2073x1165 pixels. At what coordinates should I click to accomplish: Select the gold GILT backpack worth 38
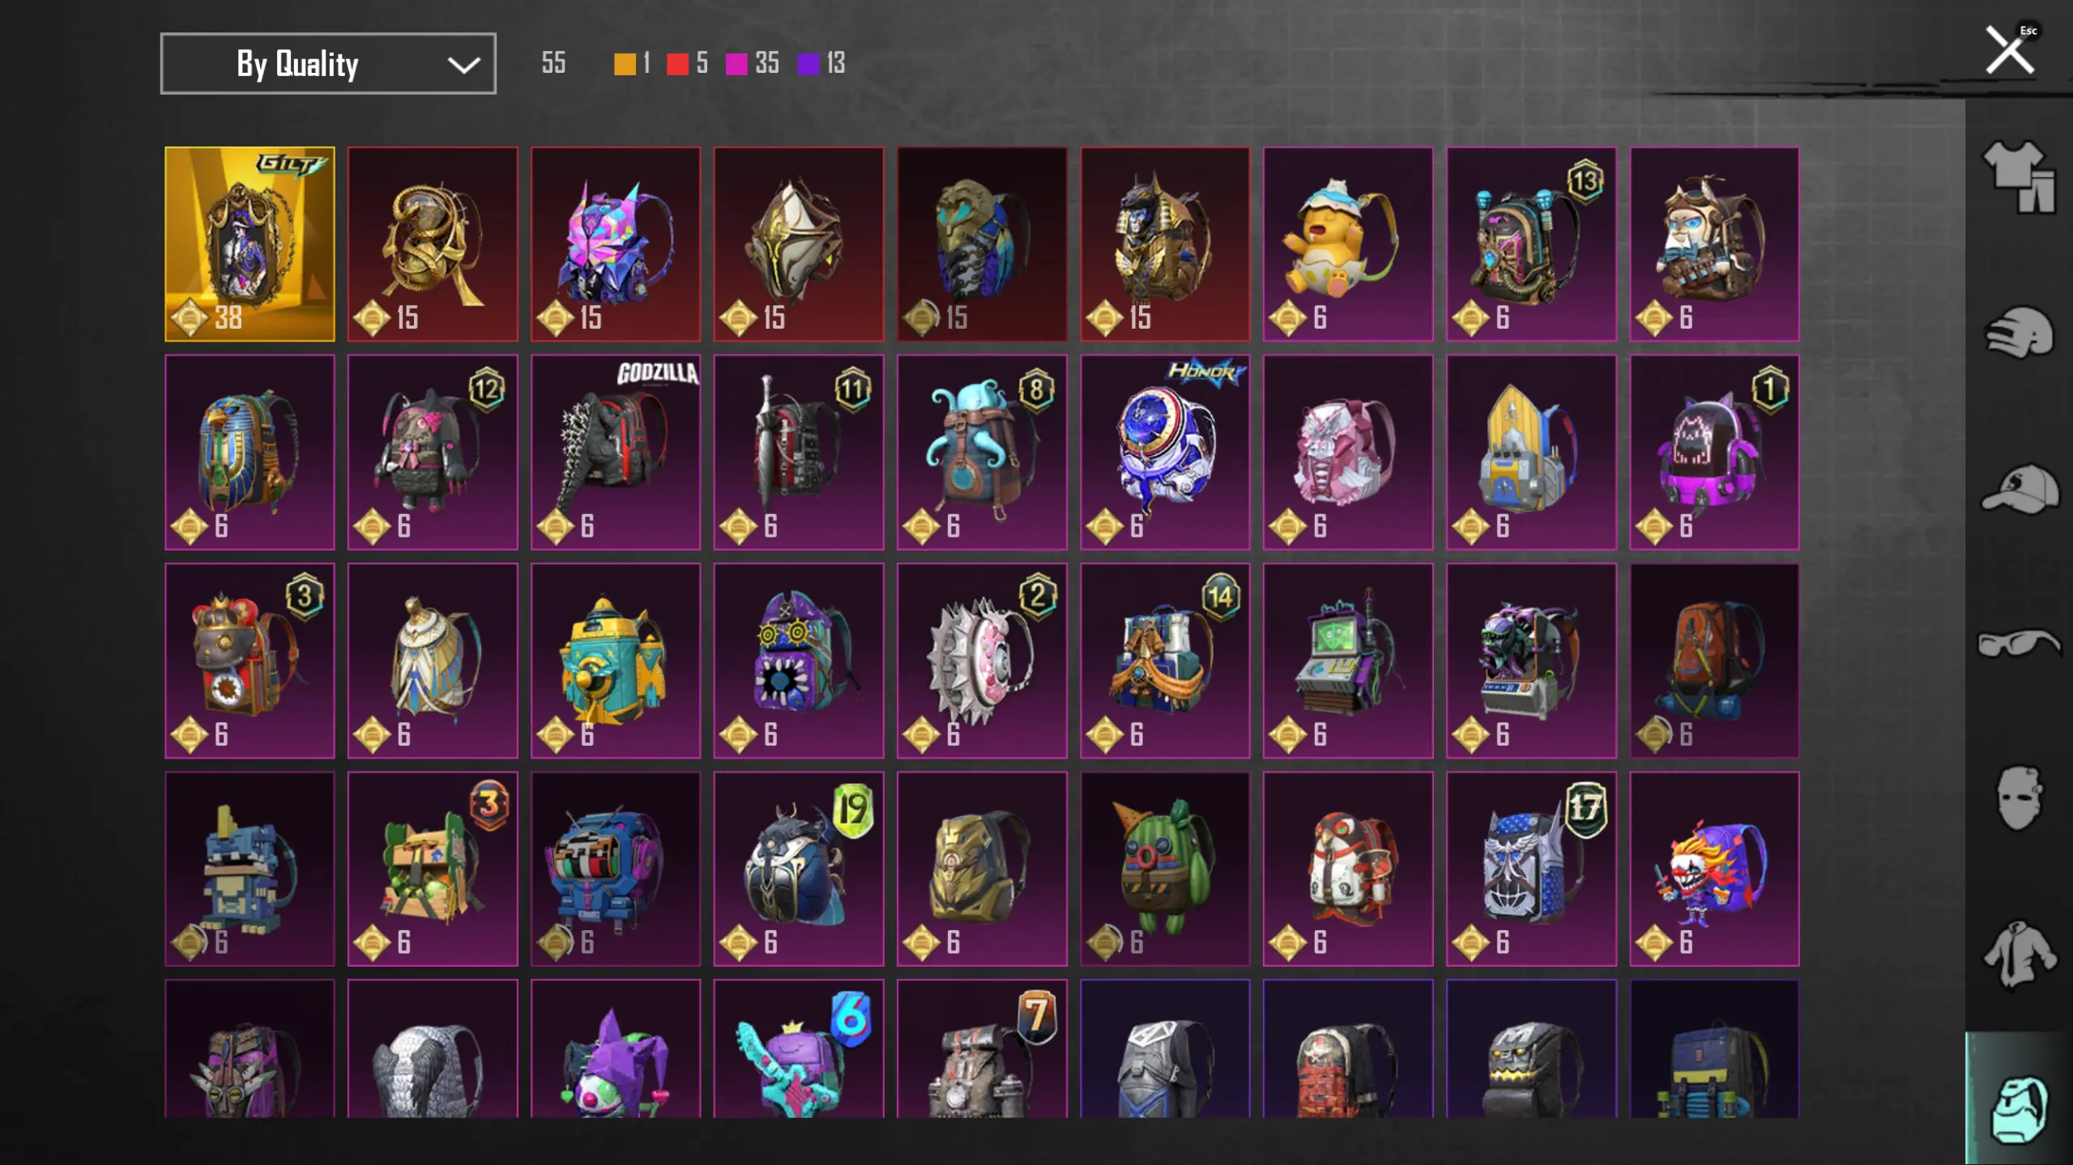pos(250,244)
